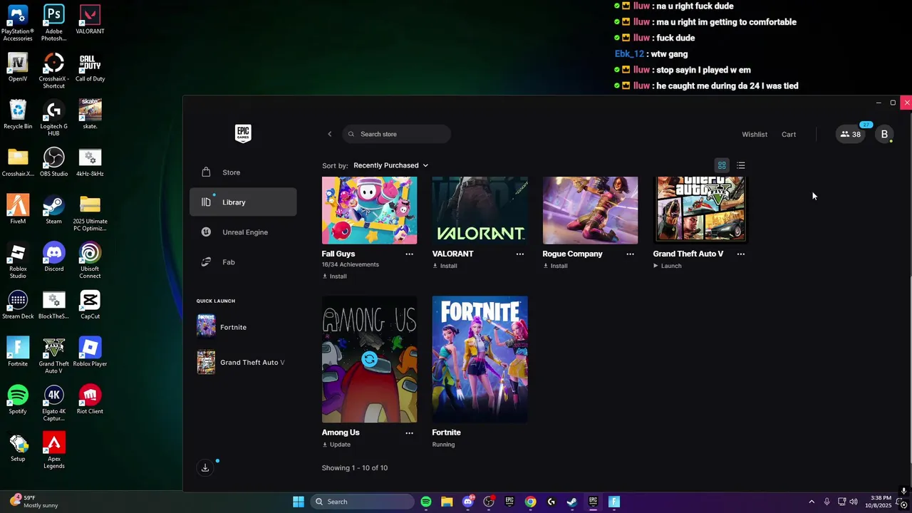Open VALORANT desktop shortcut

tap(90, 20)
